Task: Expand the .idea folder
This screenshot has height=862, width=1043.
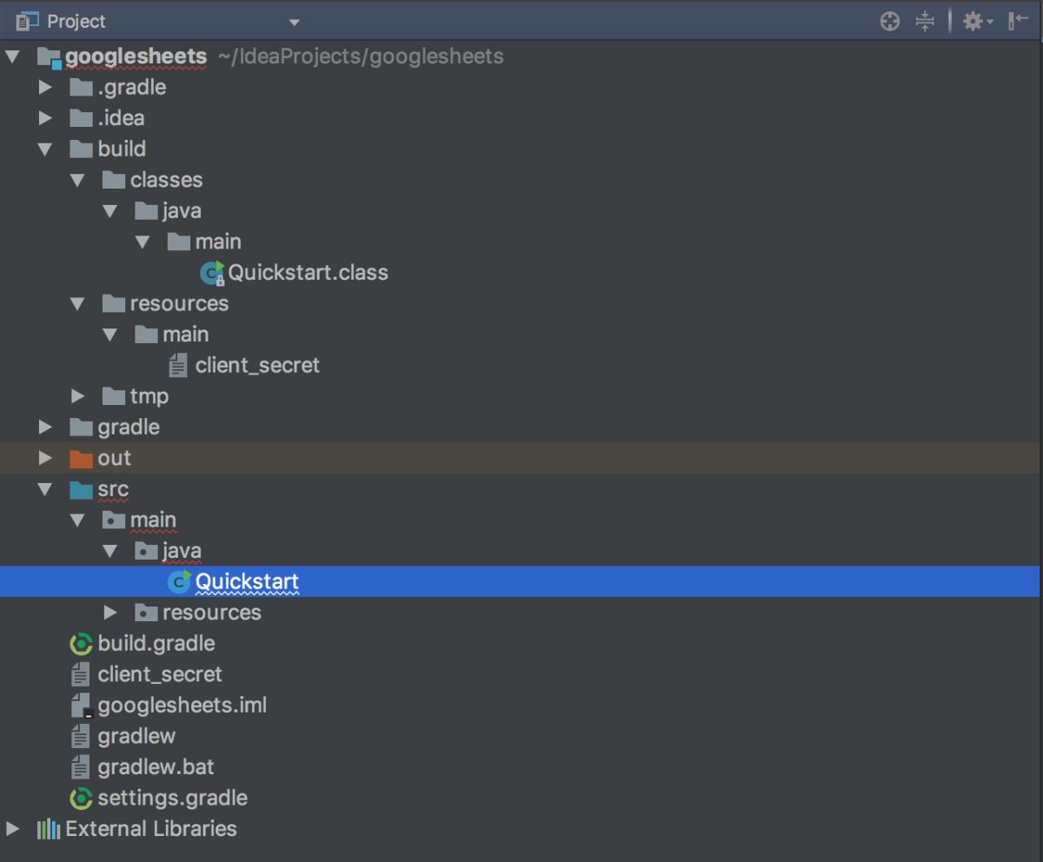Action: (45, 118)
